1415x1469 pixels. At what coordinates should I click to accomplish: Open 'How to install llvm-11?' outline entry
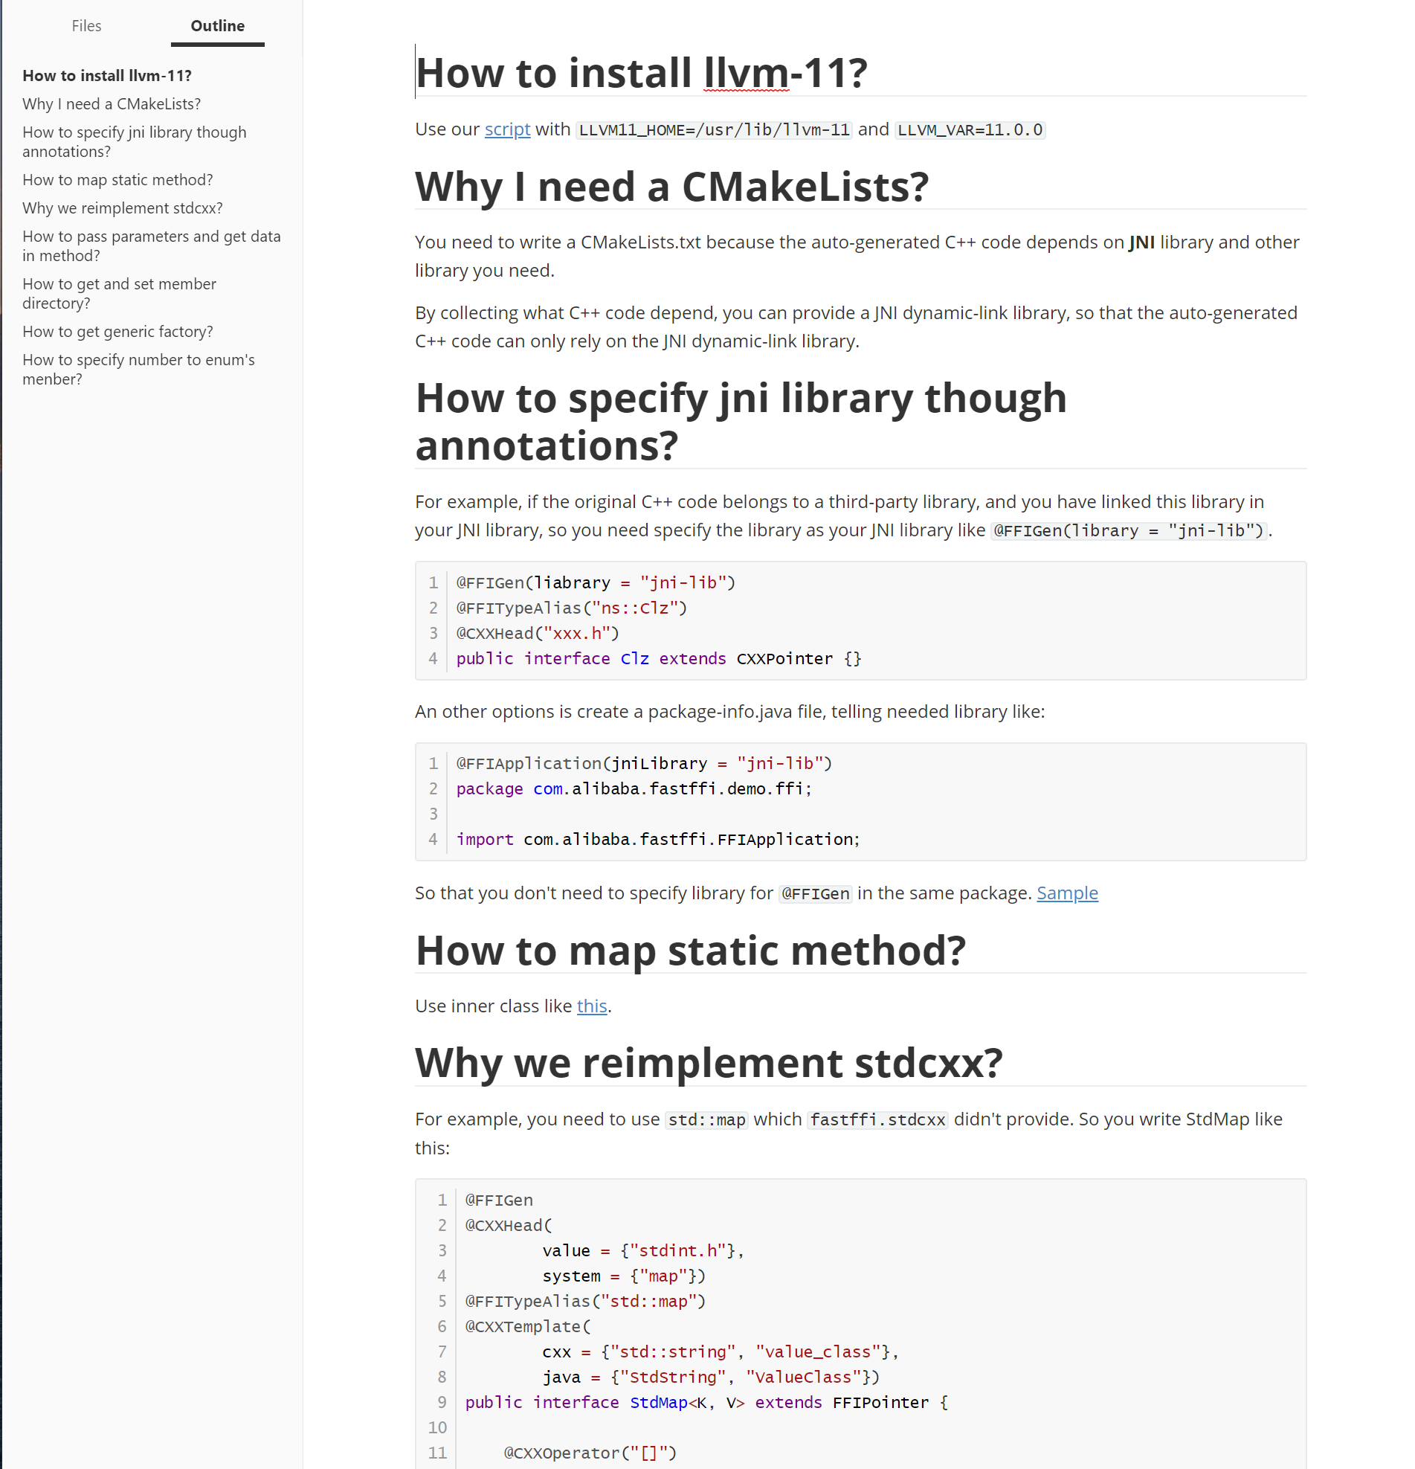[107, 76]
